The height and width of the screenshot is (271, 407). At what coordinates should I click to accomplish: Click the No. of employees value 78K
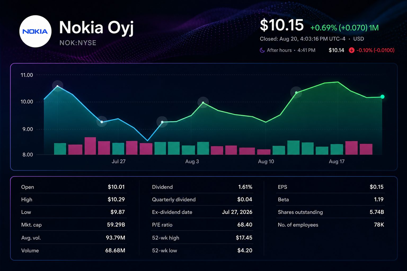[x=379, y=225]
